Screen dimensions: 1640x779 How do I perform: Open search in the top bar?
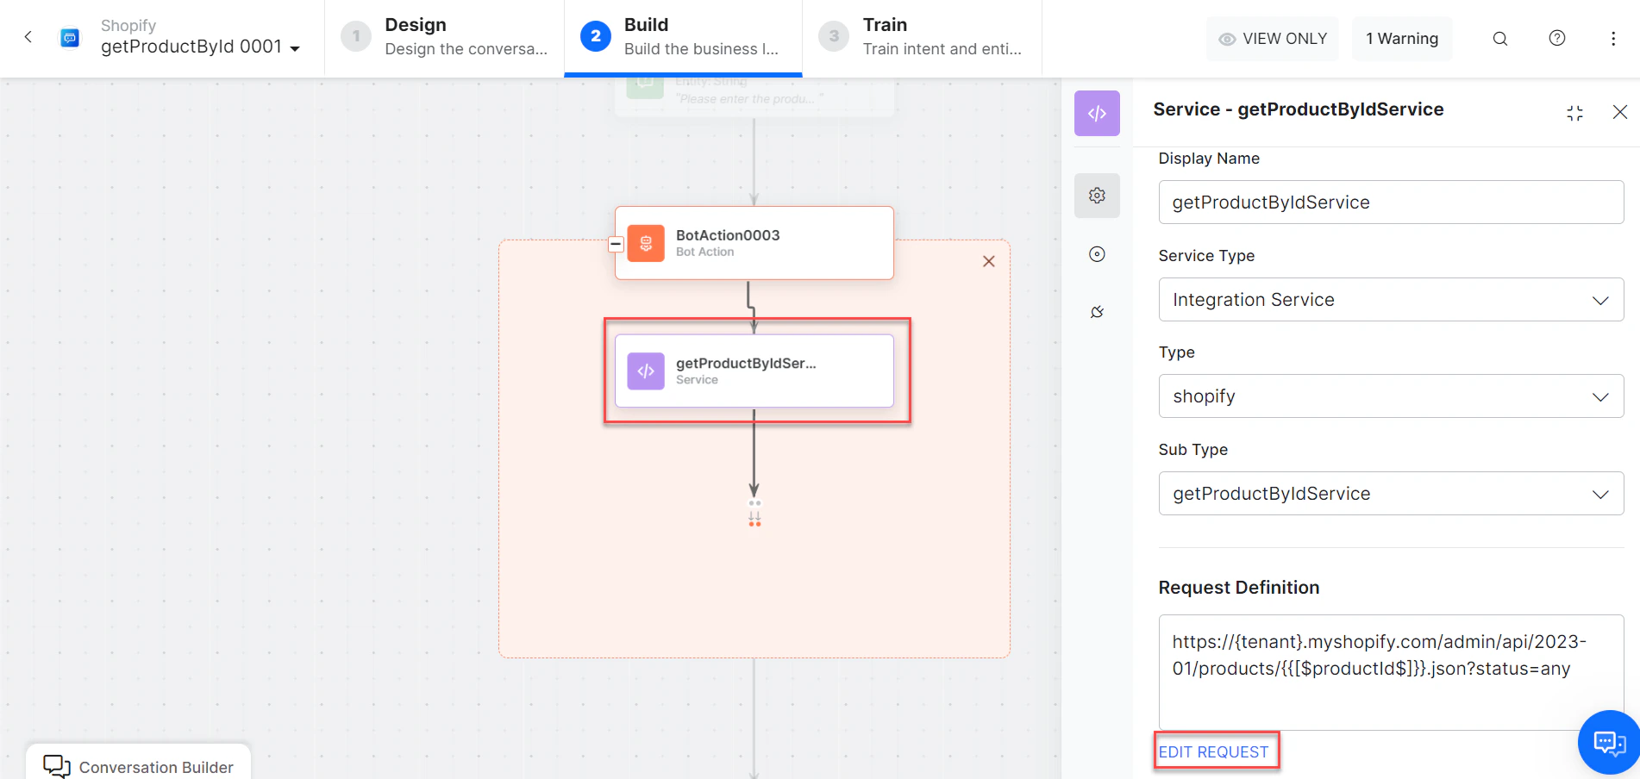pyautogui.click(x=1499, y=38)
